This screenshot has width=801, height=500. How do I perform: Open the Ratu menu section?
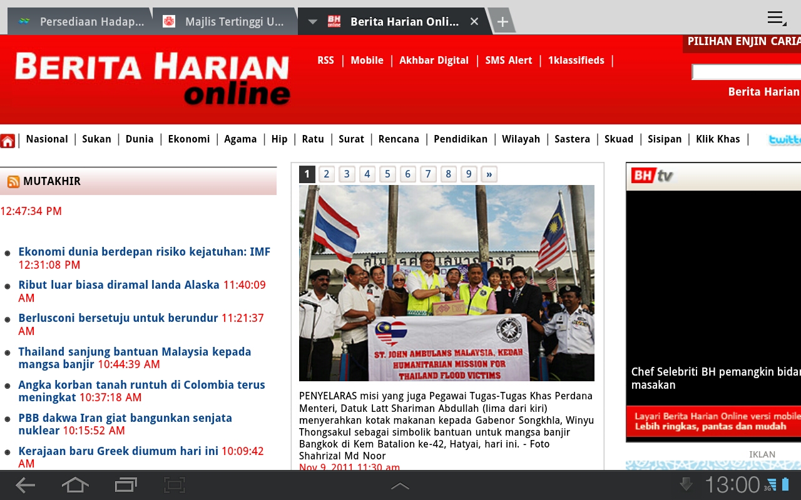click(313, 139)
